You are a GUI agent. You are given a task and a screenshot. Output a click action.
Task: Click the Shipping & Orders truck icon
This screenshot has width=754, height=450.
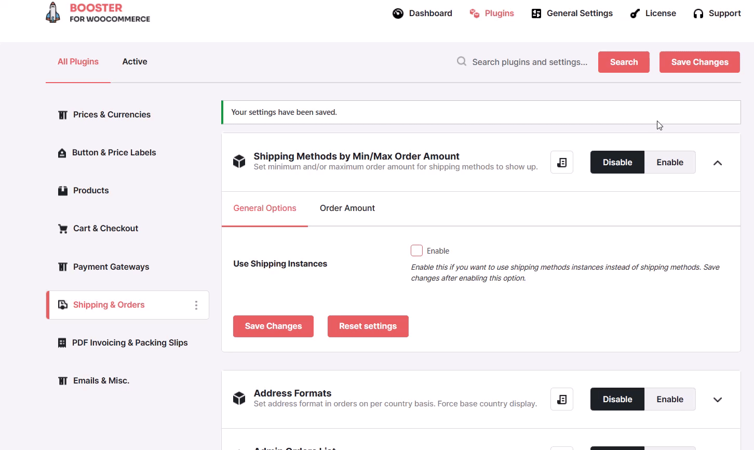click(x=63, y=305)
